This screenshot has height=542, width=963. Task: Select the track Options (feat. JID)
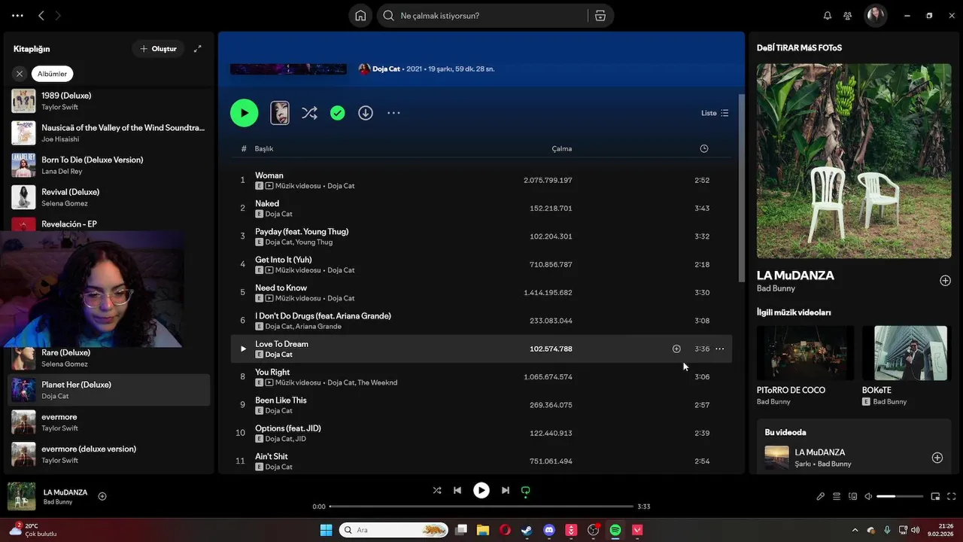(x=481, y=433)
